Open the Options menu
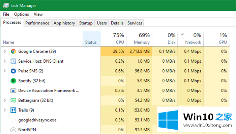Image resolution: width=236 pixels, height=134 pixels. (22, 14)
